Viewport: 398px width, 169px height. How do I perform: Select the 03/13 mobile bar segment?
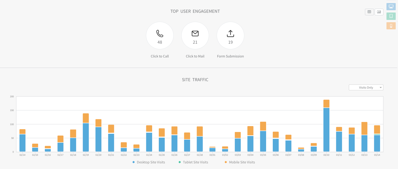coord(364,128)
